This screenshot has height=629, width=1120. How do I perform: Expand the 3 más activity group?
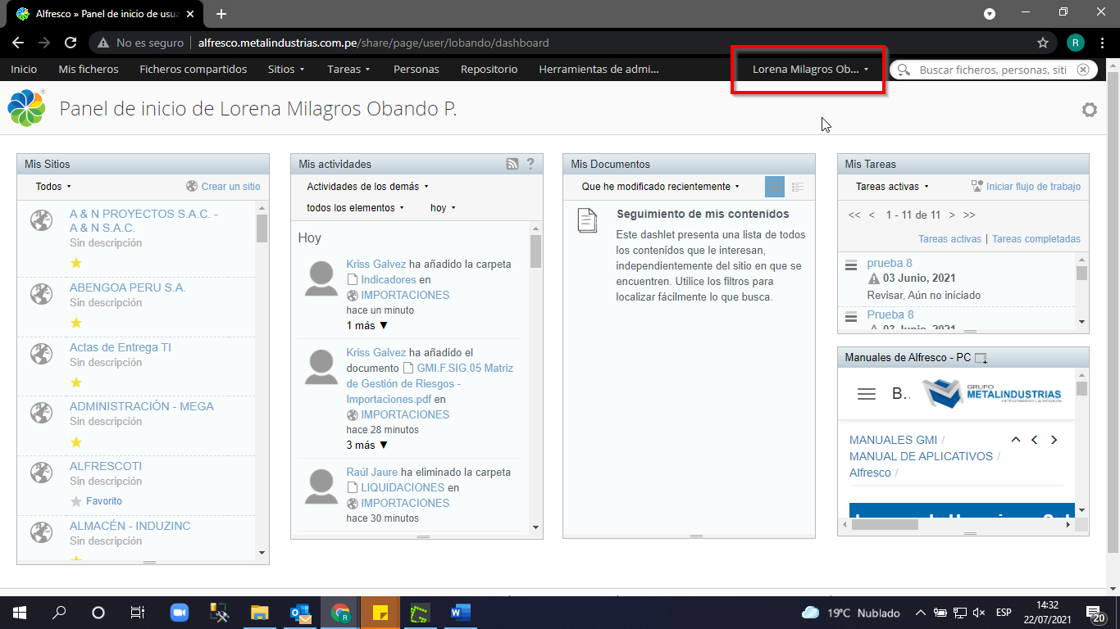point(367,446)
